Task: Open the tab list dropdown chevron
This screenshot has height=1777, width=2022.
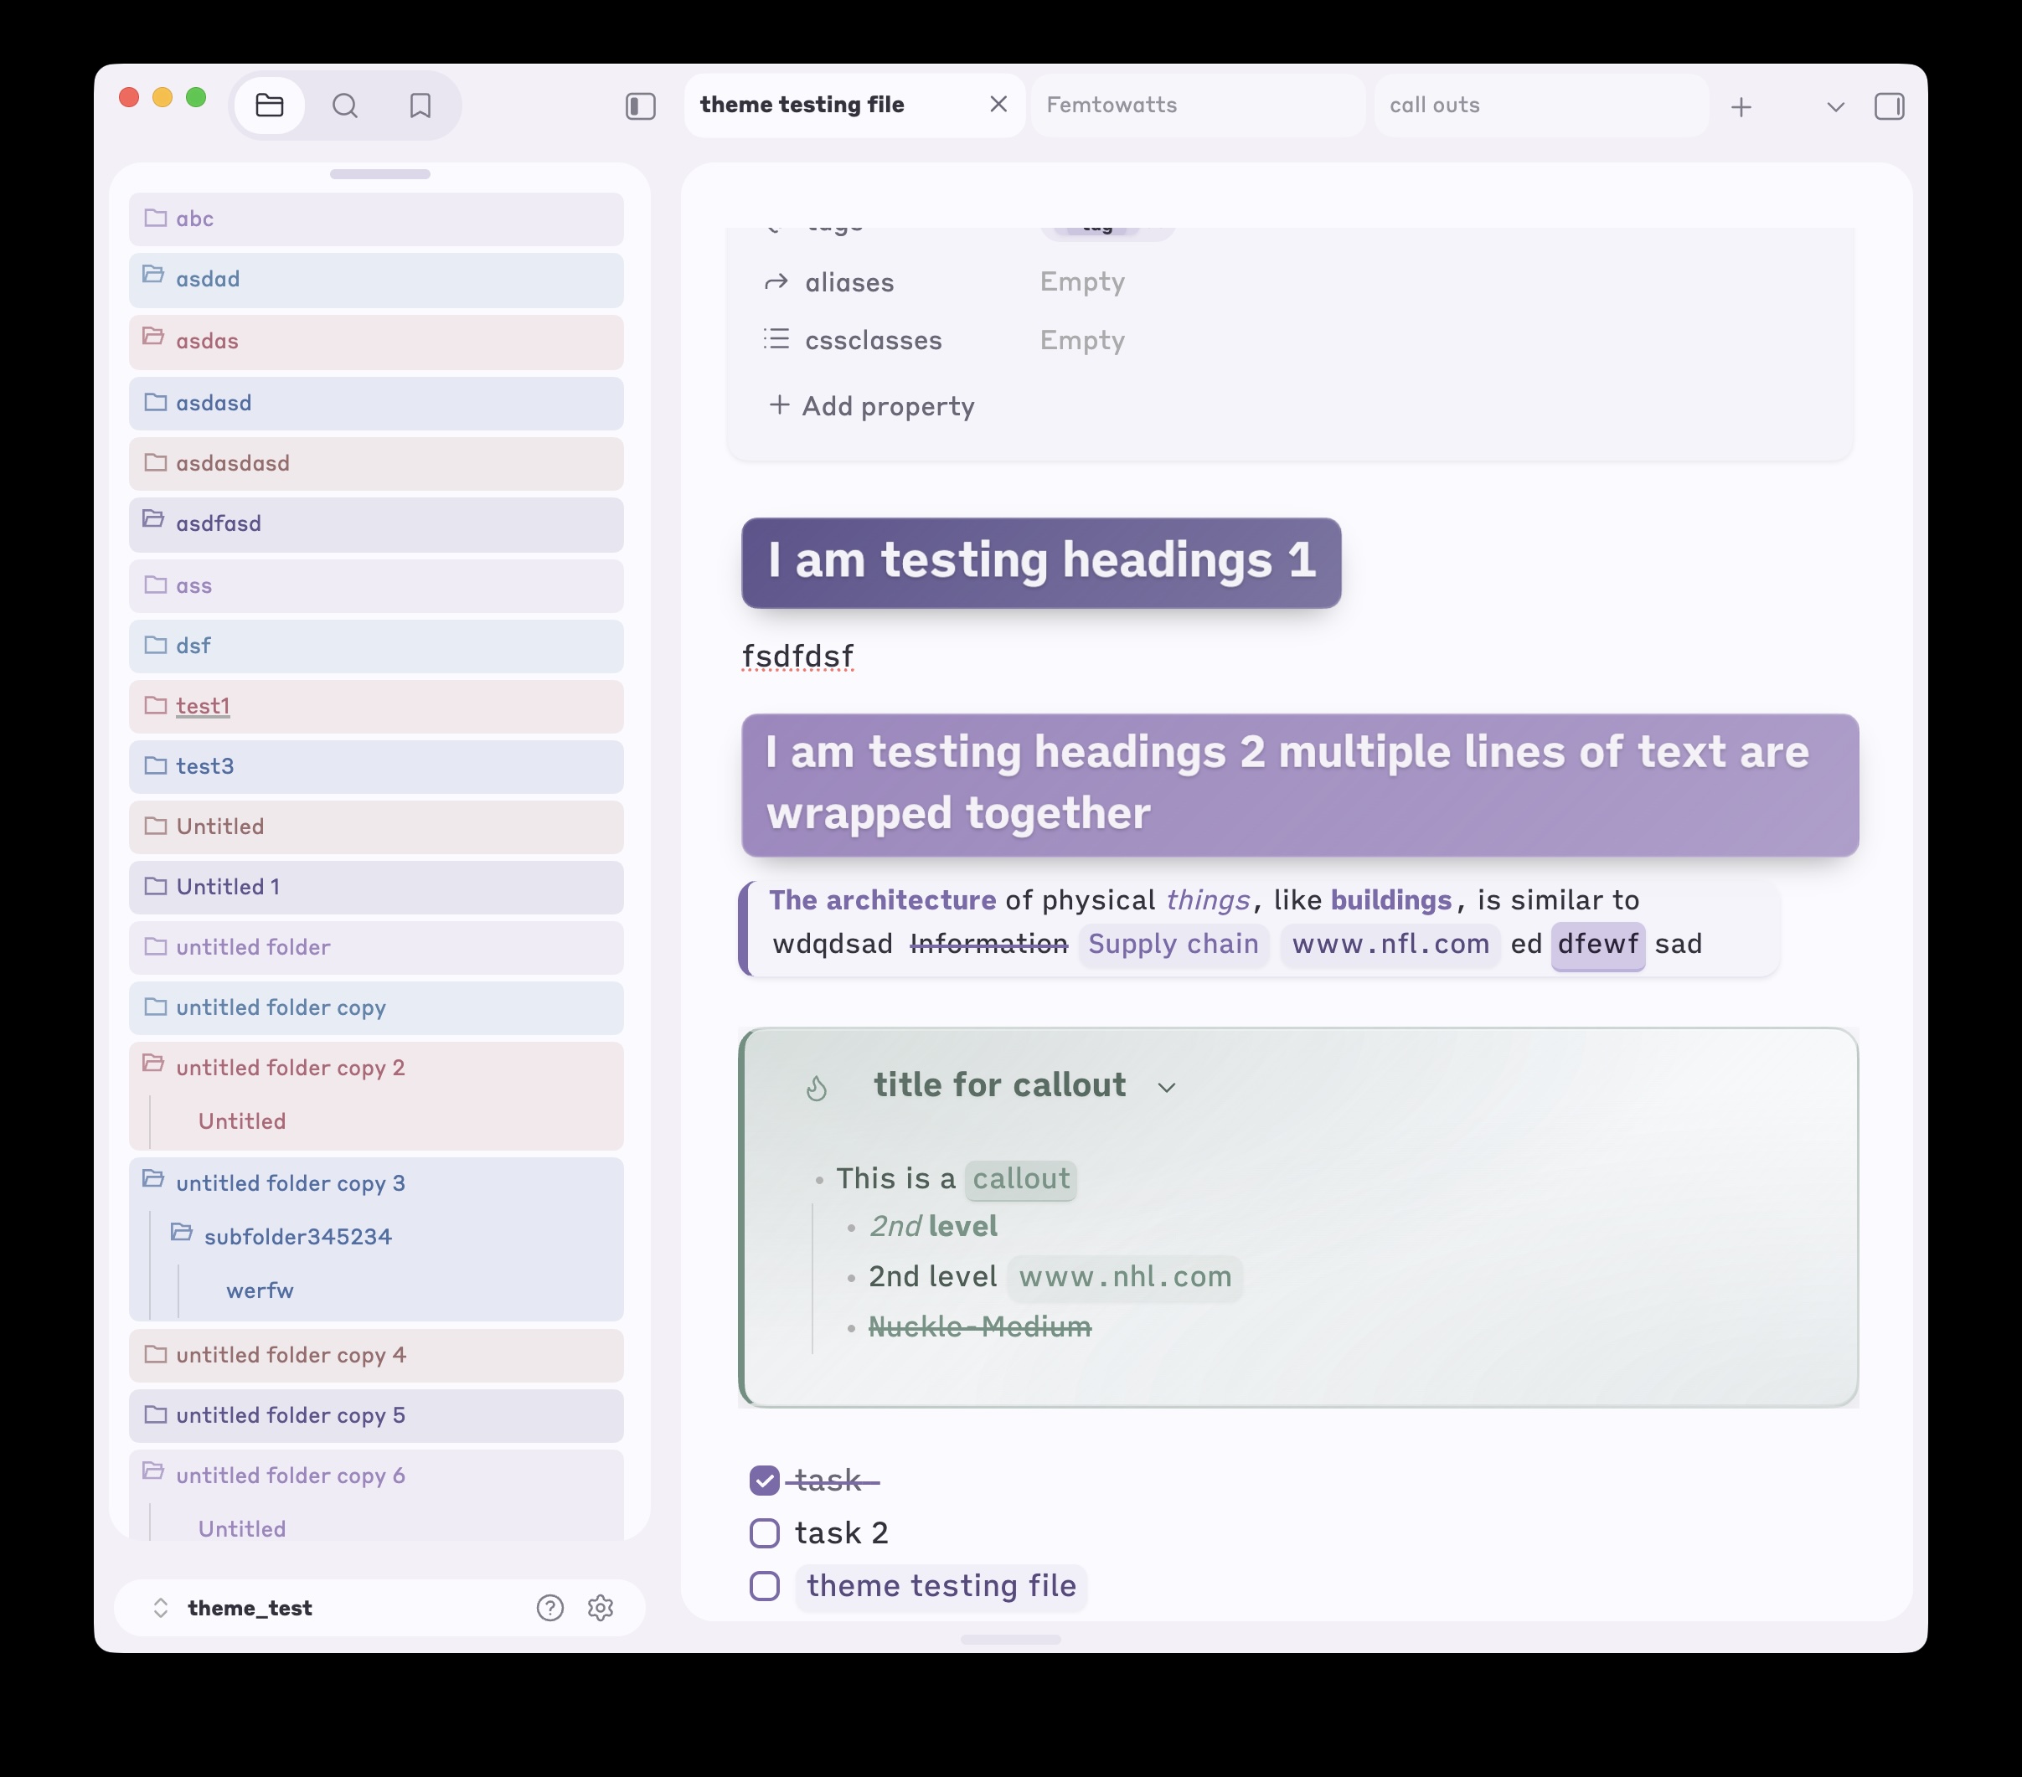Action: 1835,107
